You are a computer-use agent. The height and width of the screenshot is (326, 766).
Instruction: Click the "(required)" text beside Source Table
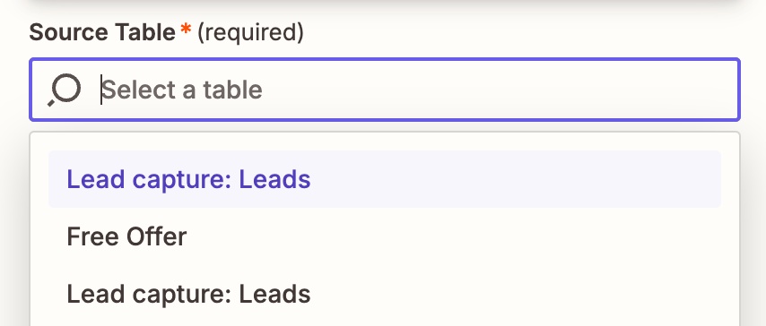click(250, 33)
